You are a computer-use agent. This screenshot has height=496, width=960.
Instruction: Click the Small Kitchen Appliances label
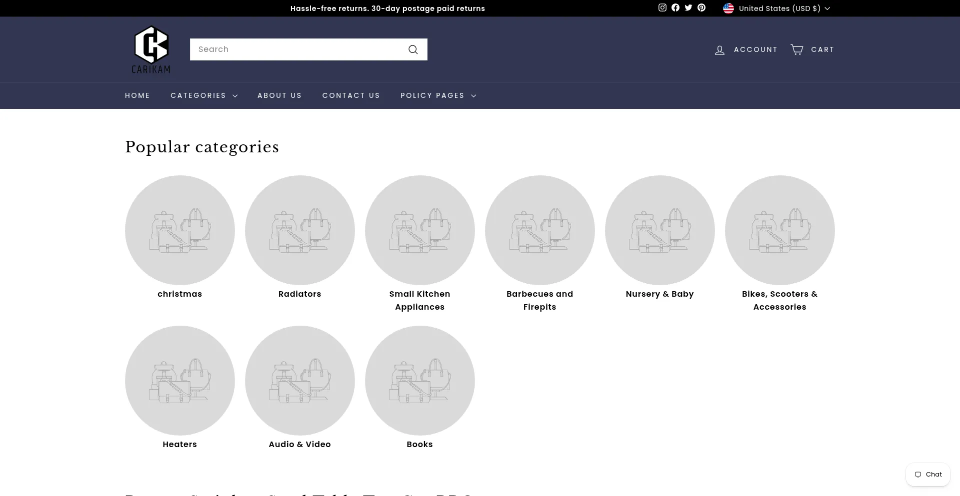pyautogui.click(x=420, y=300)
